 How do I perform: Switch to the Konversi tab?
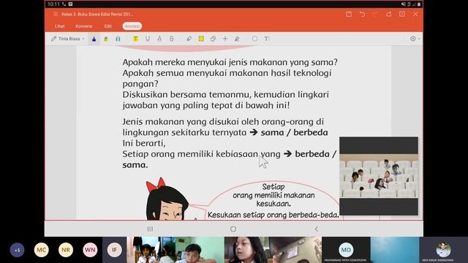tap(84, 26)
